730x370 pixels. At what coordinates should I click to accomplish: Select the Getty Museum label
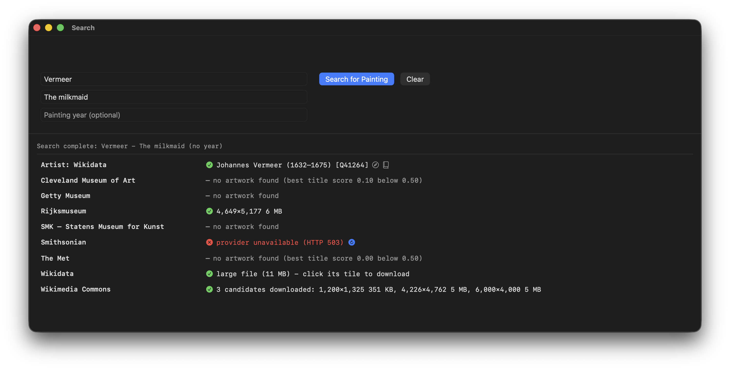(65, 196)
